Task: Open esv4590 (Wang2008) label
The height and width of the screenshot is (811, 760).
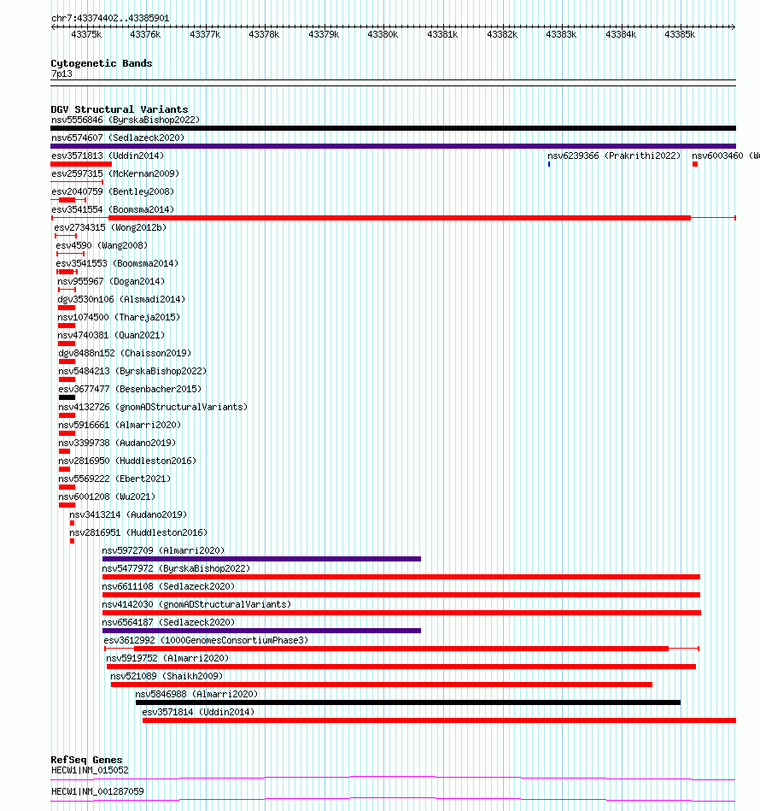Action: click(x=102, y=245)
